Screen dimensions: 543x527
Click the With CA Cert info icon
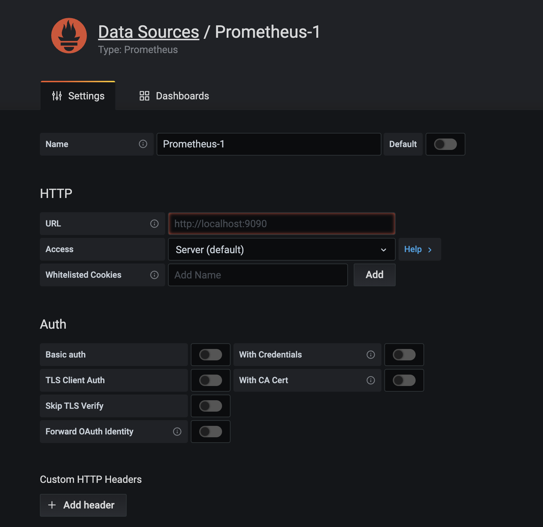click(371, 380)
